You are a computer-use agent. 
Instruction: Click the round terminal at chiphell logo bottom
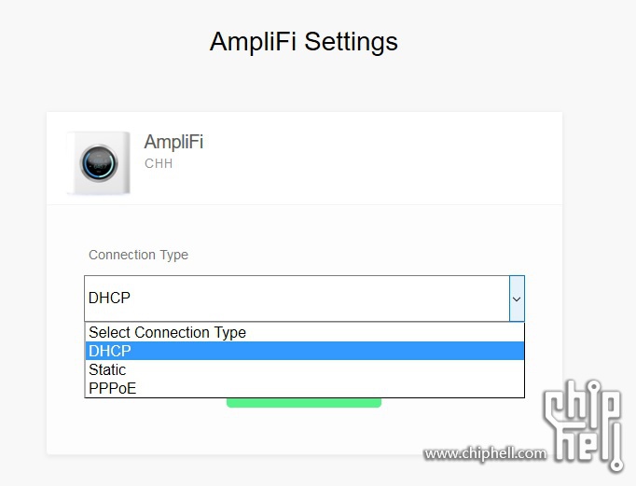(616, 465)
